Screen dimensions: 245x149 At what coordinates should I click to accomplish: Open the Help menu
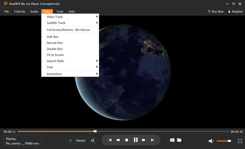[x=71, y=11]
